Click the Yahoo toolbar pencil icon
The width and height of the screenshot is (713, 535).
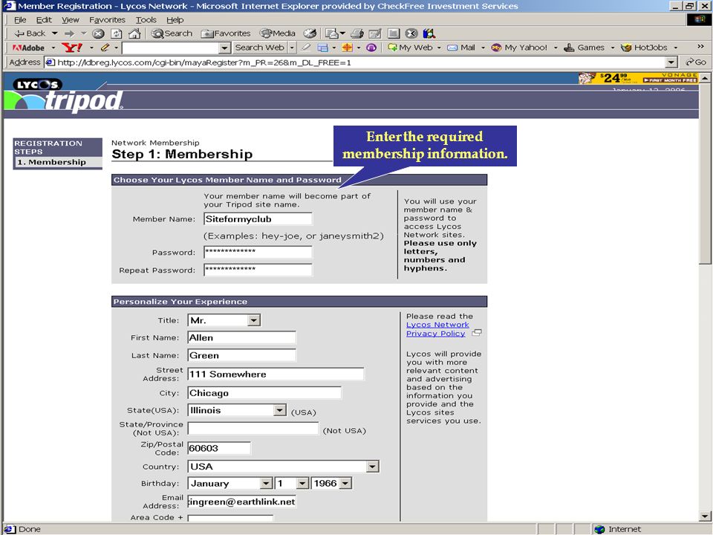coord(105,48)
